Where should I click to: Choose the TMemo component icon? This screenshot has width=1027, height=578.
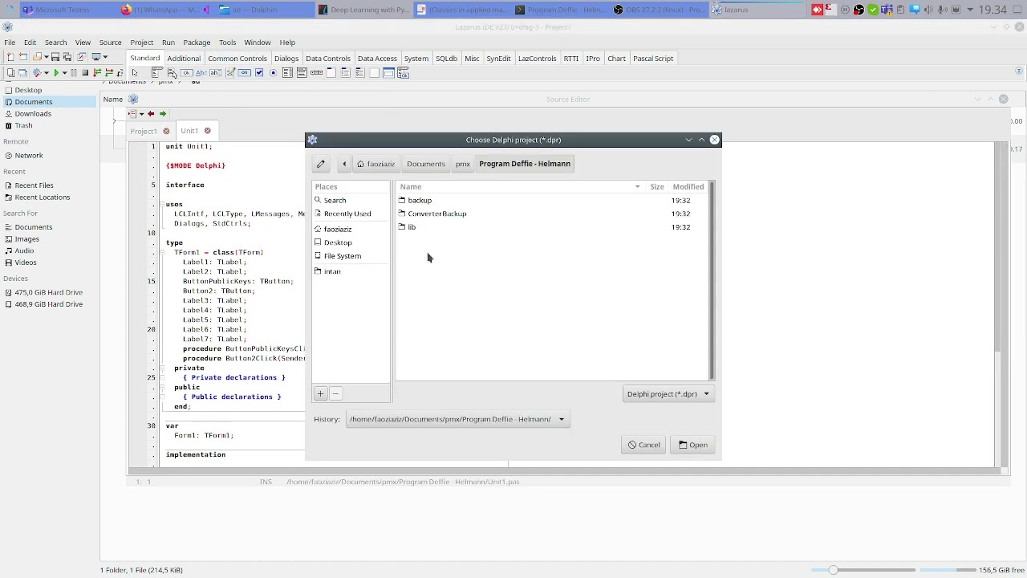[x=230, y=72]
